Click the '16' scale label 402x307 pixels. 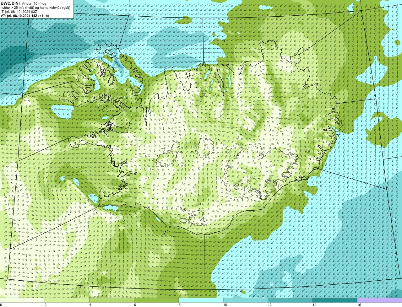(x=359, y=305)
